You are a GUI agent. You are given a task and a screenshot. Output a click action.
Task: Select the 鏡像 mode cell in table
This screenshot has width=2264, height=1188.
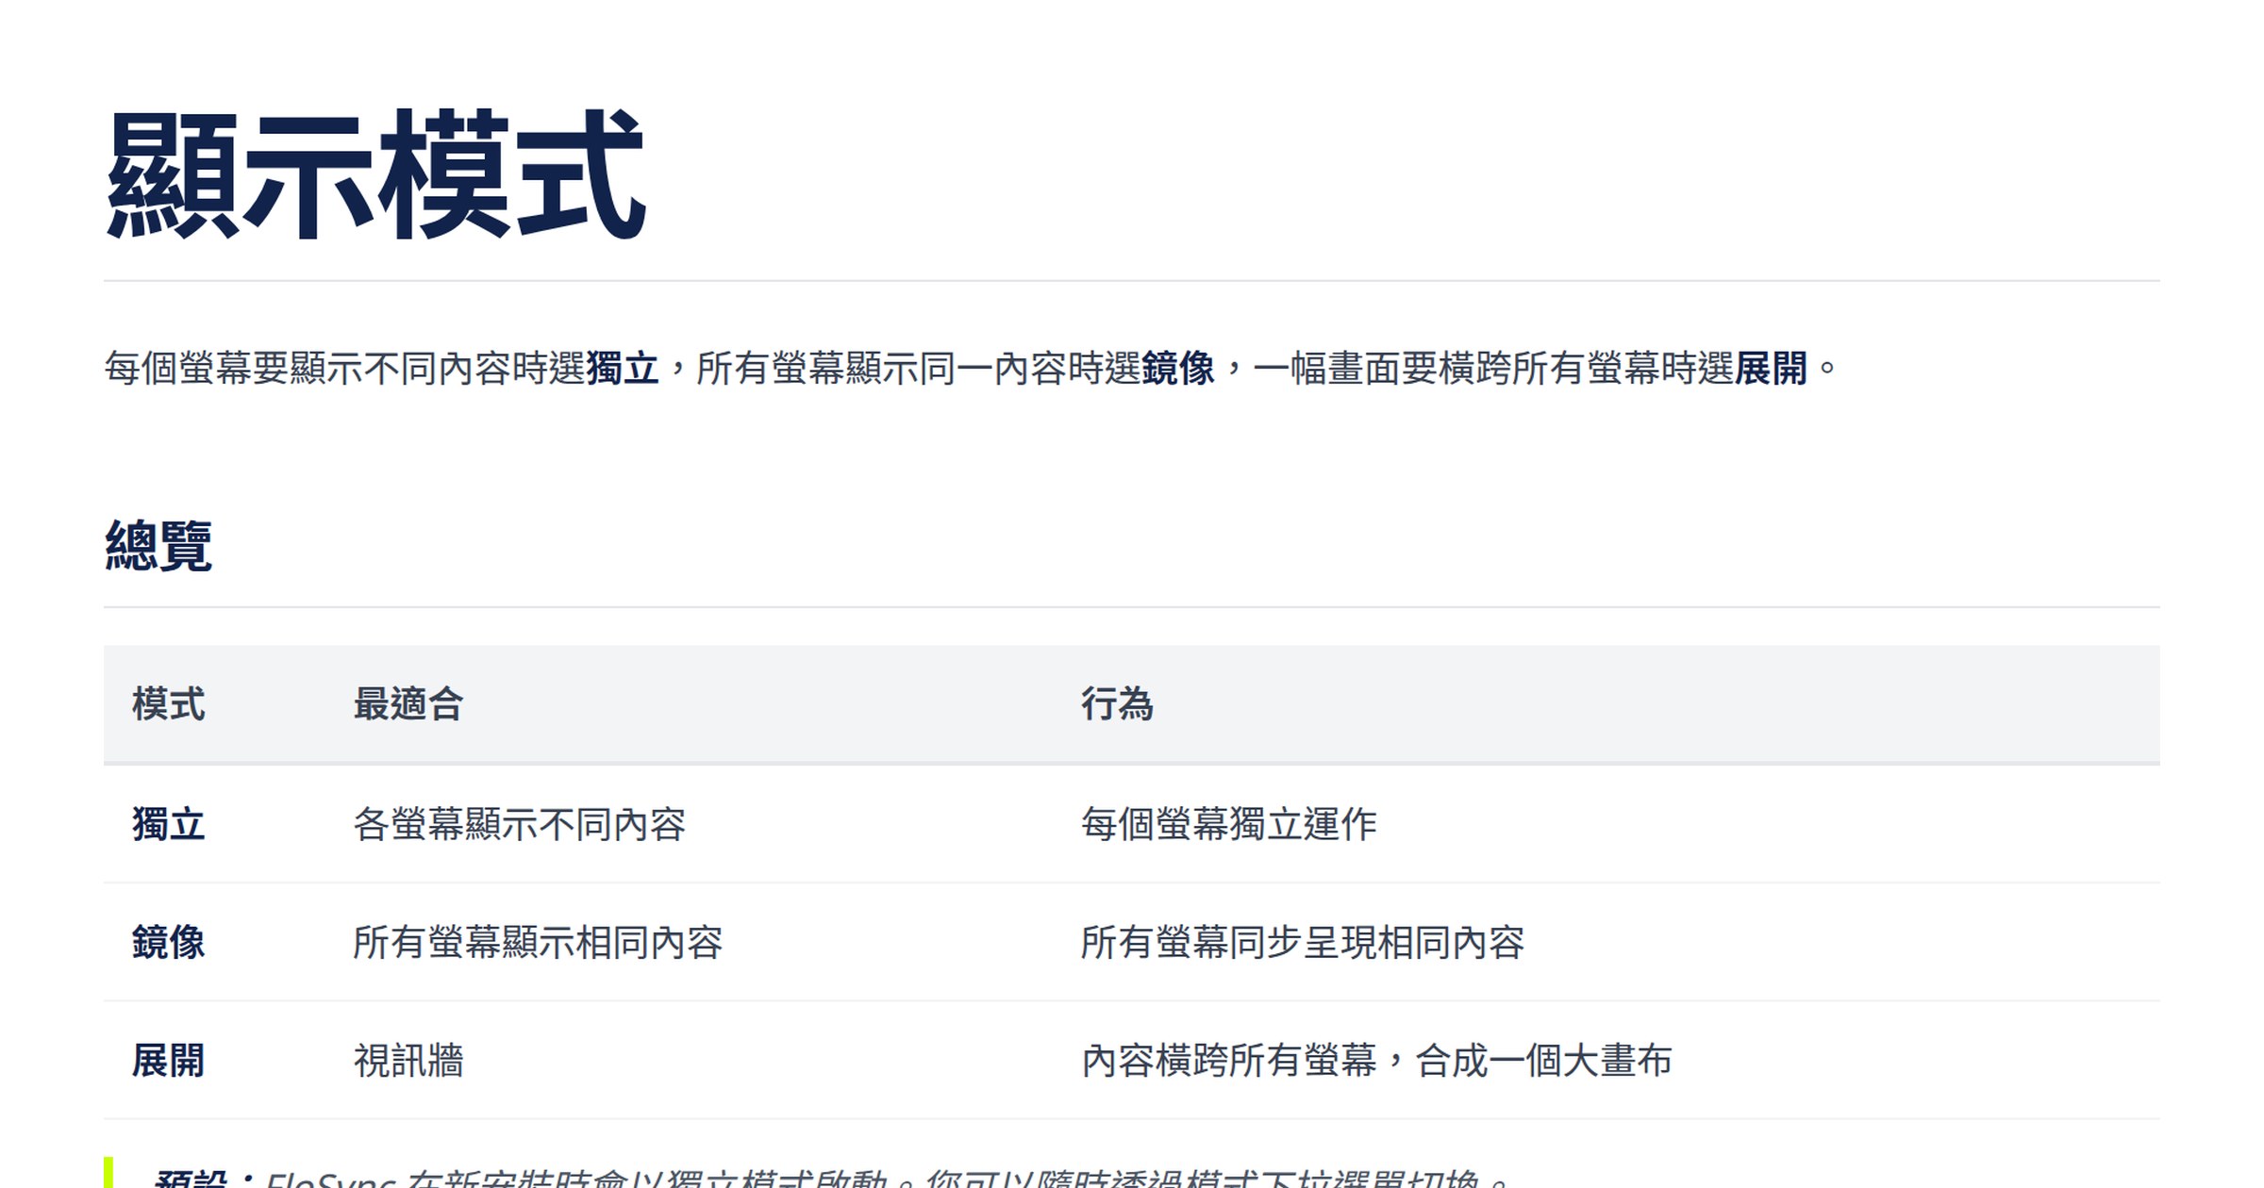coord(168,942)
